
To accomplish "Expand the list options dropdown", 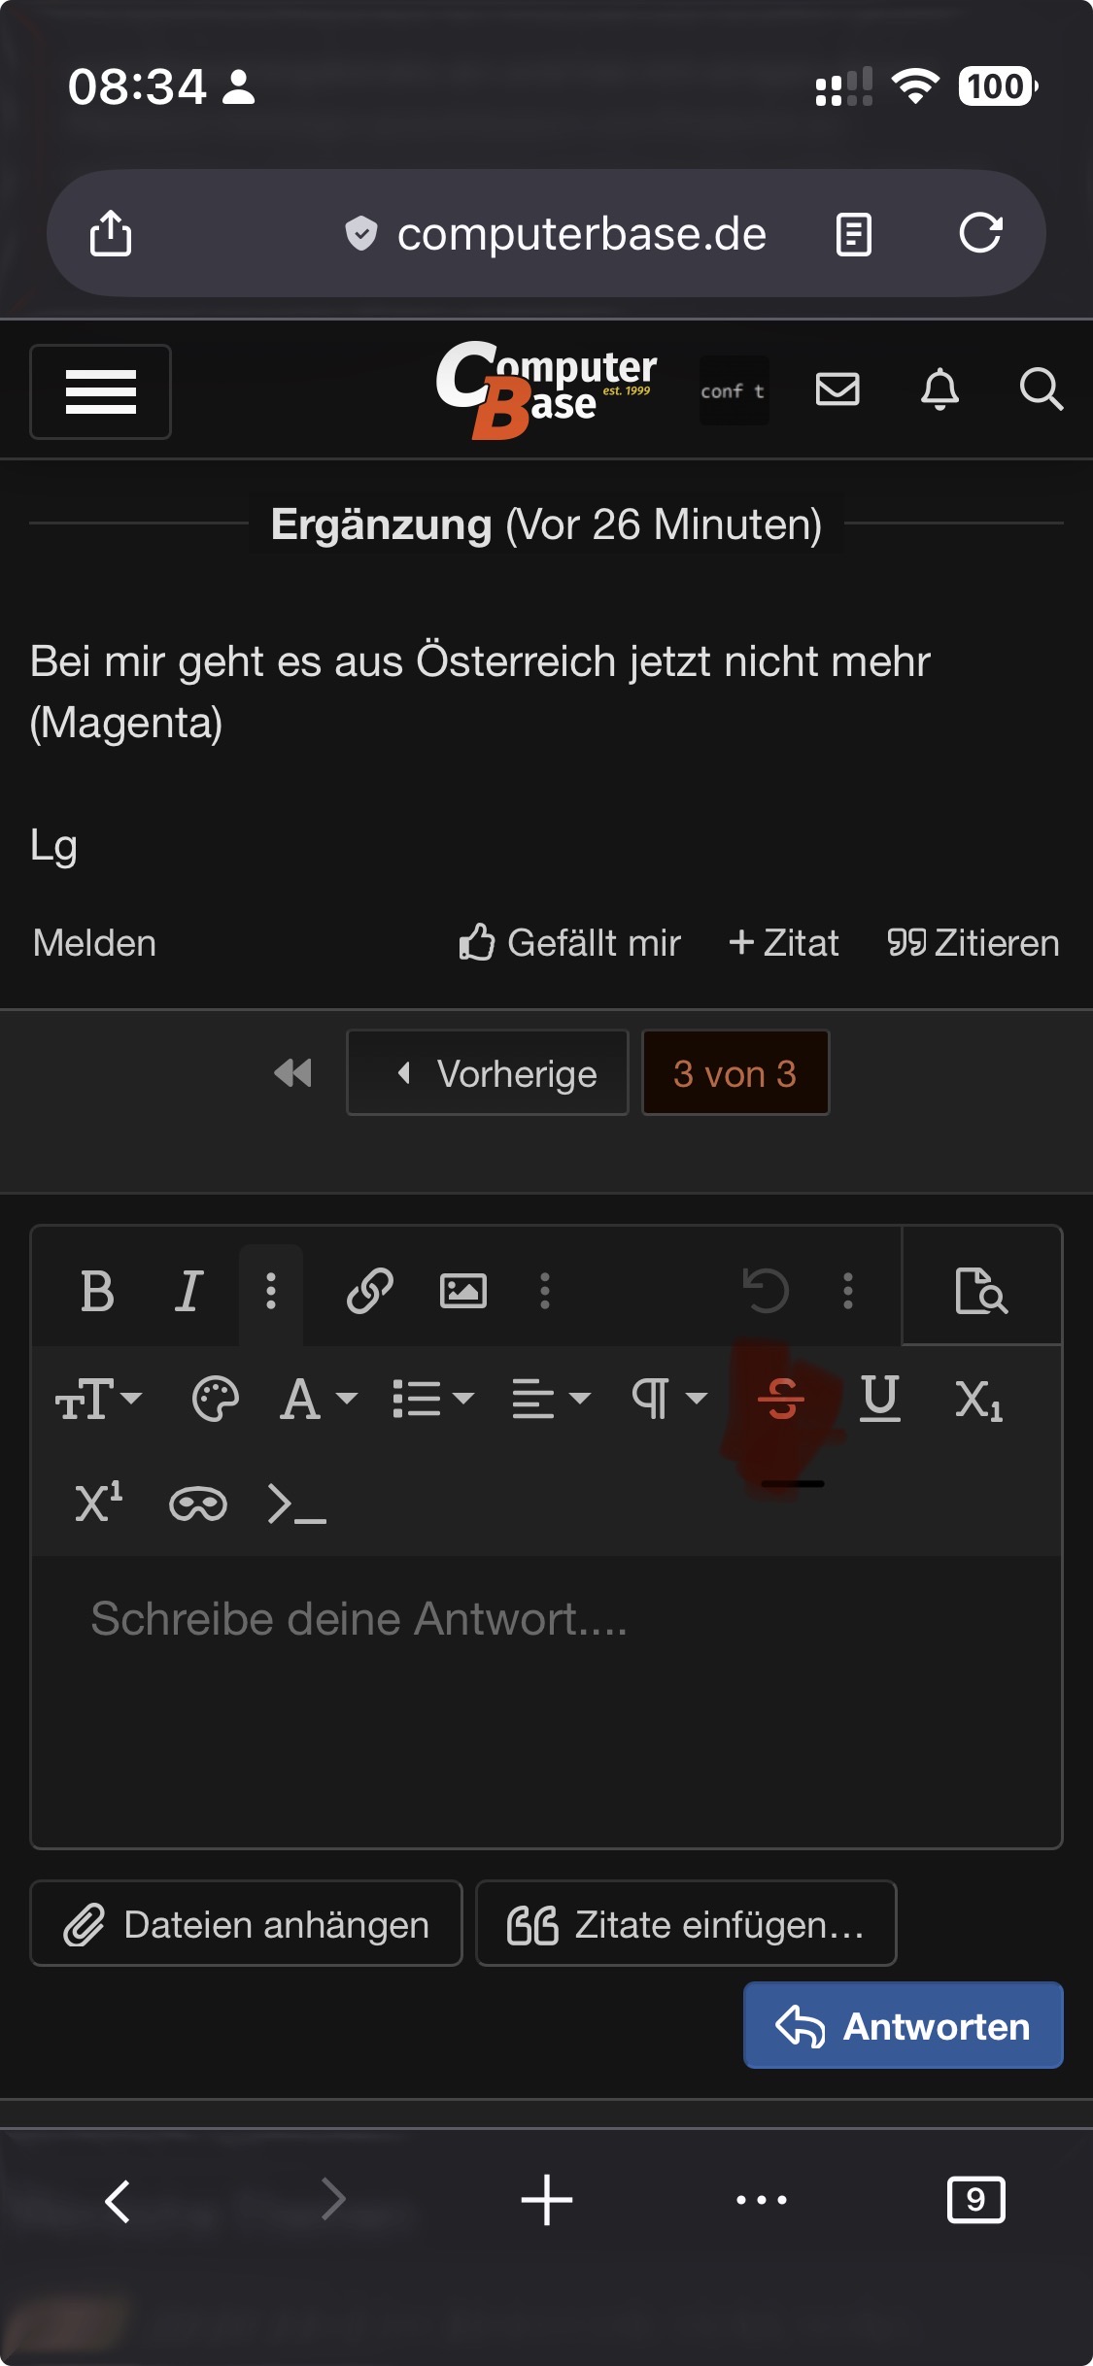I will (433, 1399).
